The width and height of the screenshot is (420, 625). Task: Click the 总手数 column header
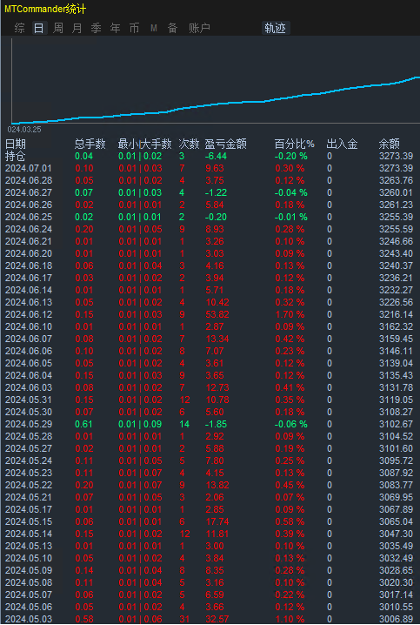pyautogui.click(x=90, y=144)
